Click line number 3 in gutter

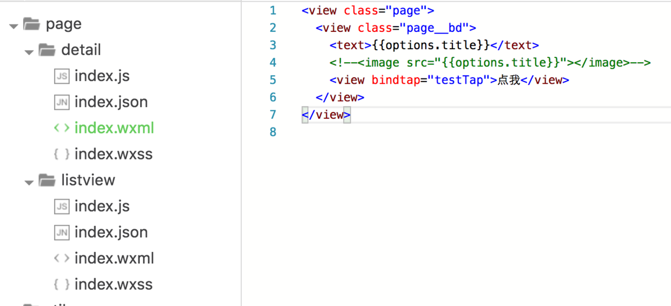click(x=273, y=45)
